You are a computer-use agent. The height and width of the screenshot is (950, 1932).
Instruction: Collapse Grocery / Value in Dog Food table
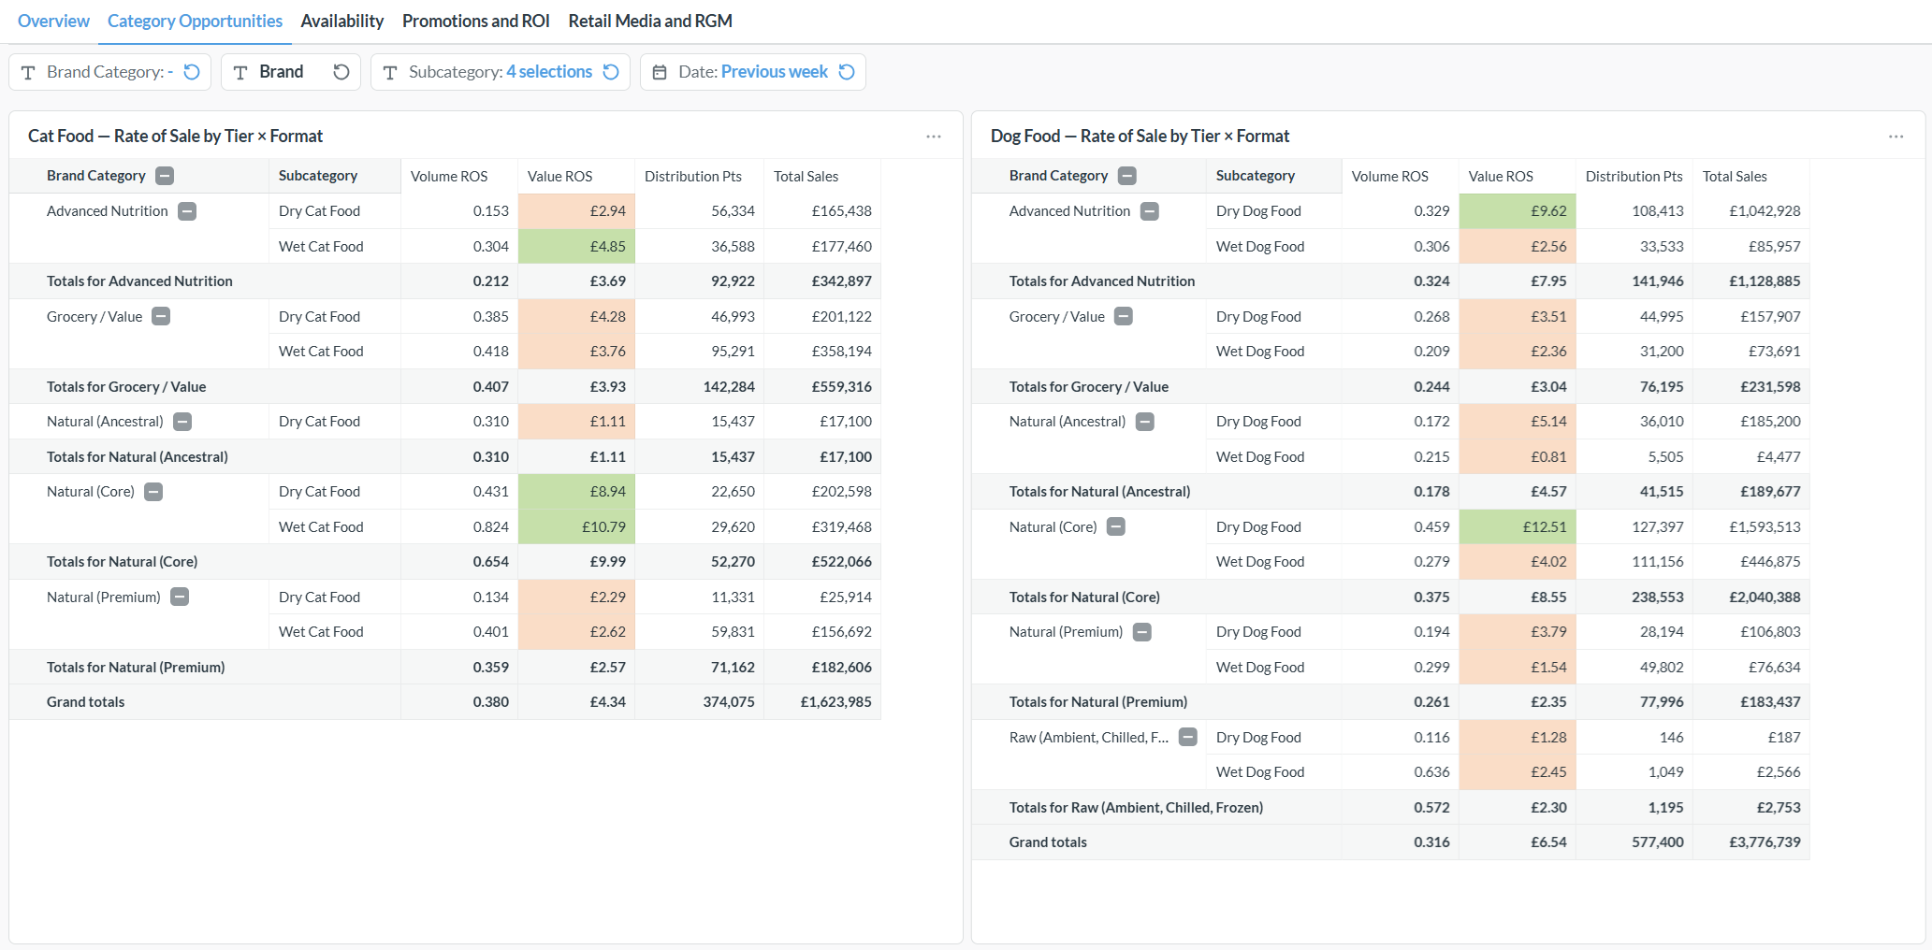1124,316
